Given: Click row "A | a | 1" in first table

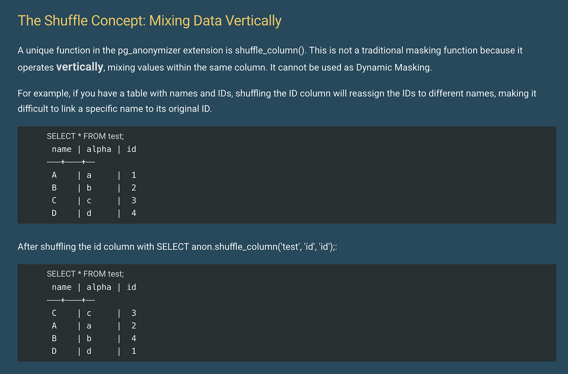Looking at the screenshot, I should [x=94, y=175].
